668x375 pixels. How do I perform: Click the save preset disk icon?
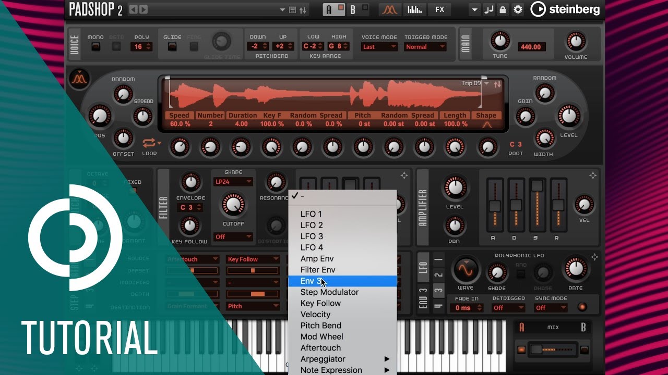click(x=293, y=9)
